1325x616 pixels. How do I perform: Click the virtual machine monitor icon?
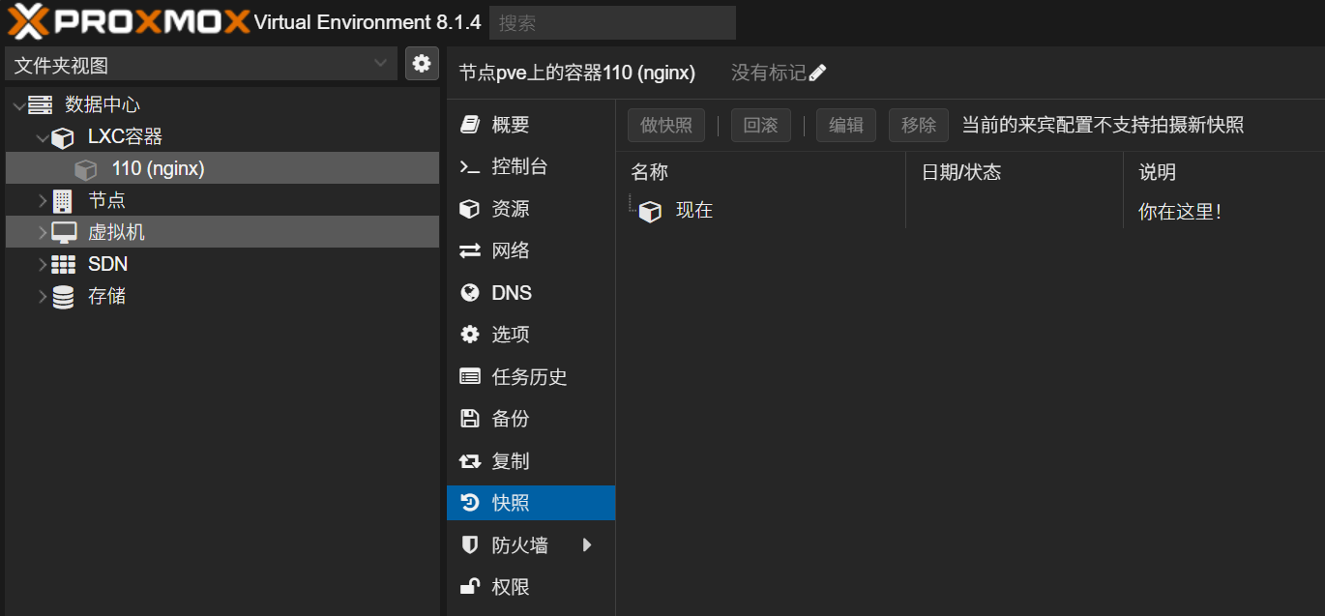click(63, 232)
